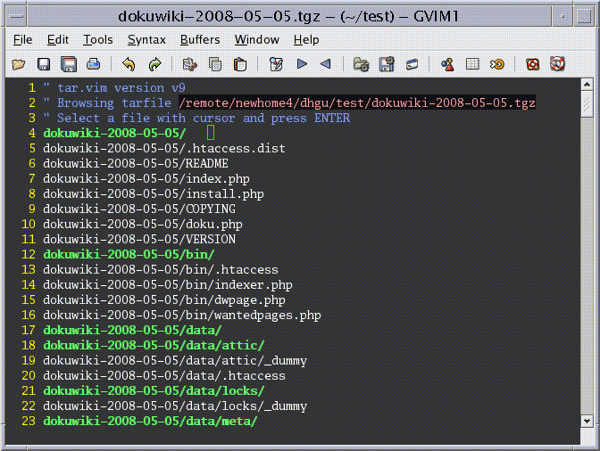Click the Save session icon
This screenshot has height=451, width=600.
click(387, 64)
